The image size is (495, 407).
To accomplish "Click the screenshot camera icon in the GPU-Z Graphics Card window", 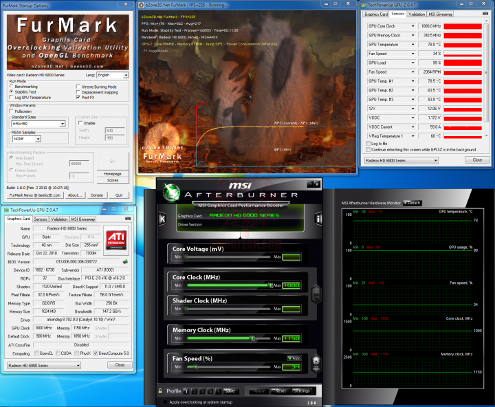I will (x=128, y=219).
